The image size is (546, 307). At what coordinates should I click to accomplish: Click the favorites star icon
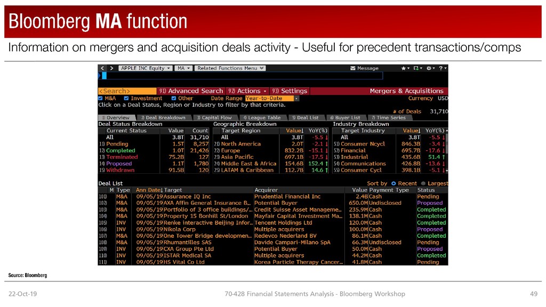[x=404, y=68]
